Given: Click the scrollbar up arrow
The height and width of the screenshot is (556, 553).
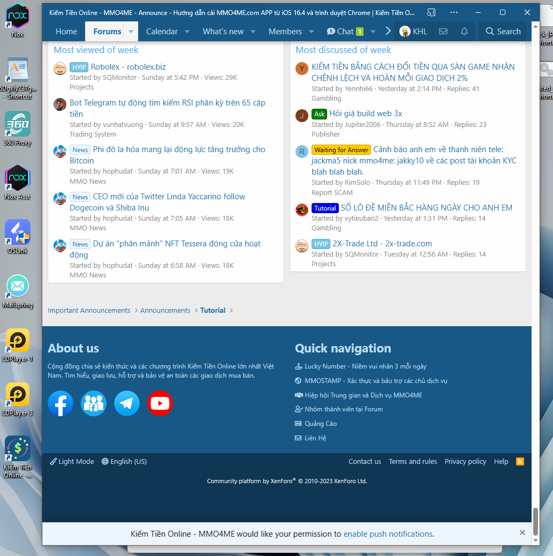Looking at the screenshot, I should point(536,27).
